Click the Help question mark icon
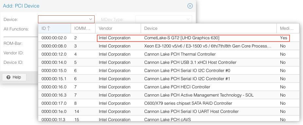The width and height of the screenshot is (303, 125). tap(8, 77)
